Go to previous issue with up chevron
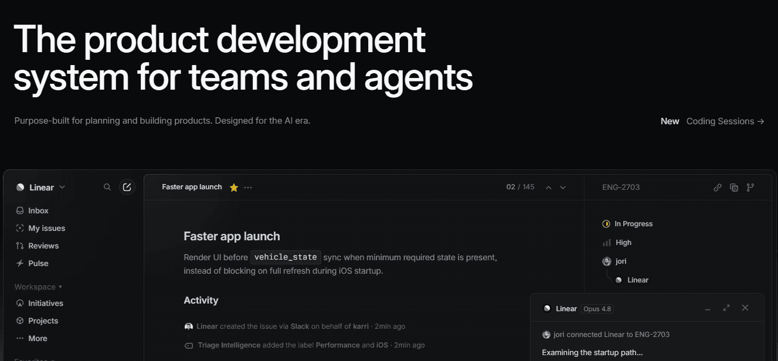This screenshot has width=778, height=361. coord(549,188)
